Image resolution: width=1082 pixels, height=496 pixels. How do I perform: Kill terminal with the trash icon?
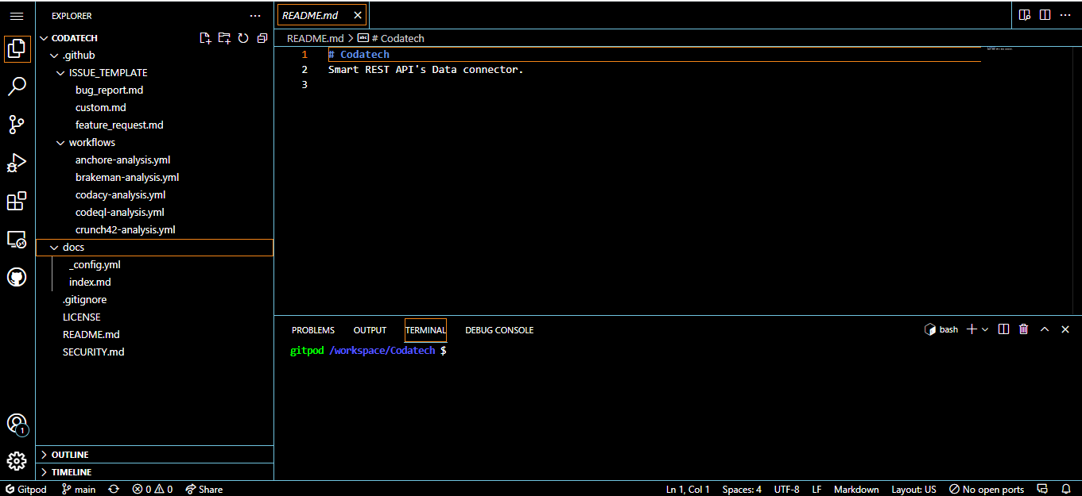(x=1024, y=329)
